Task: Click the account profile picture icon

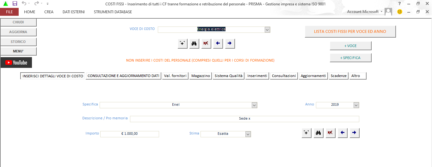Action: coord(388,12)
